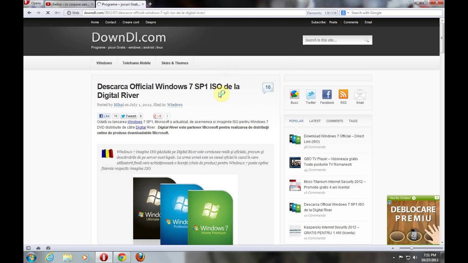Open Download Windows 7 Official Direct Link post
The height and width of the screenshot is (263, 468).
334,139
